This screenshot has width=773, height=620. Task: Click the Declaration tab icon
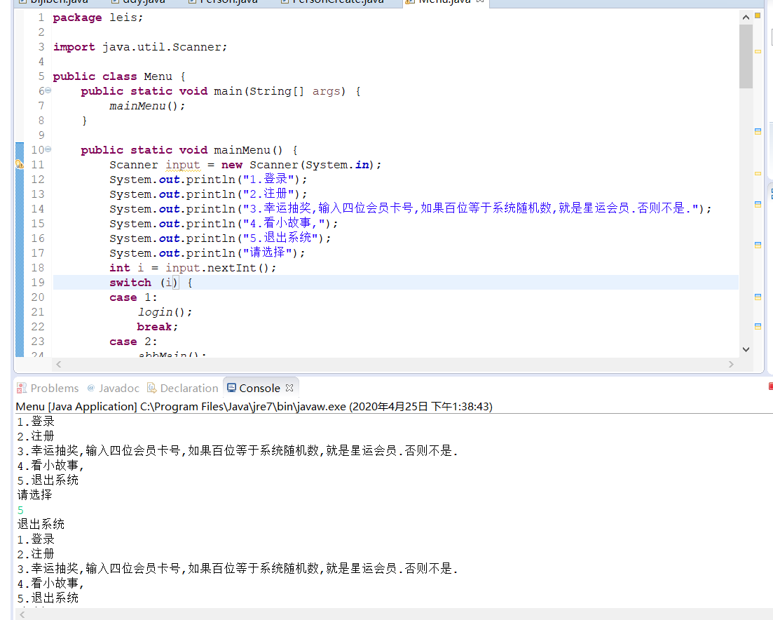pyautogui.click(x=152, y=388)
